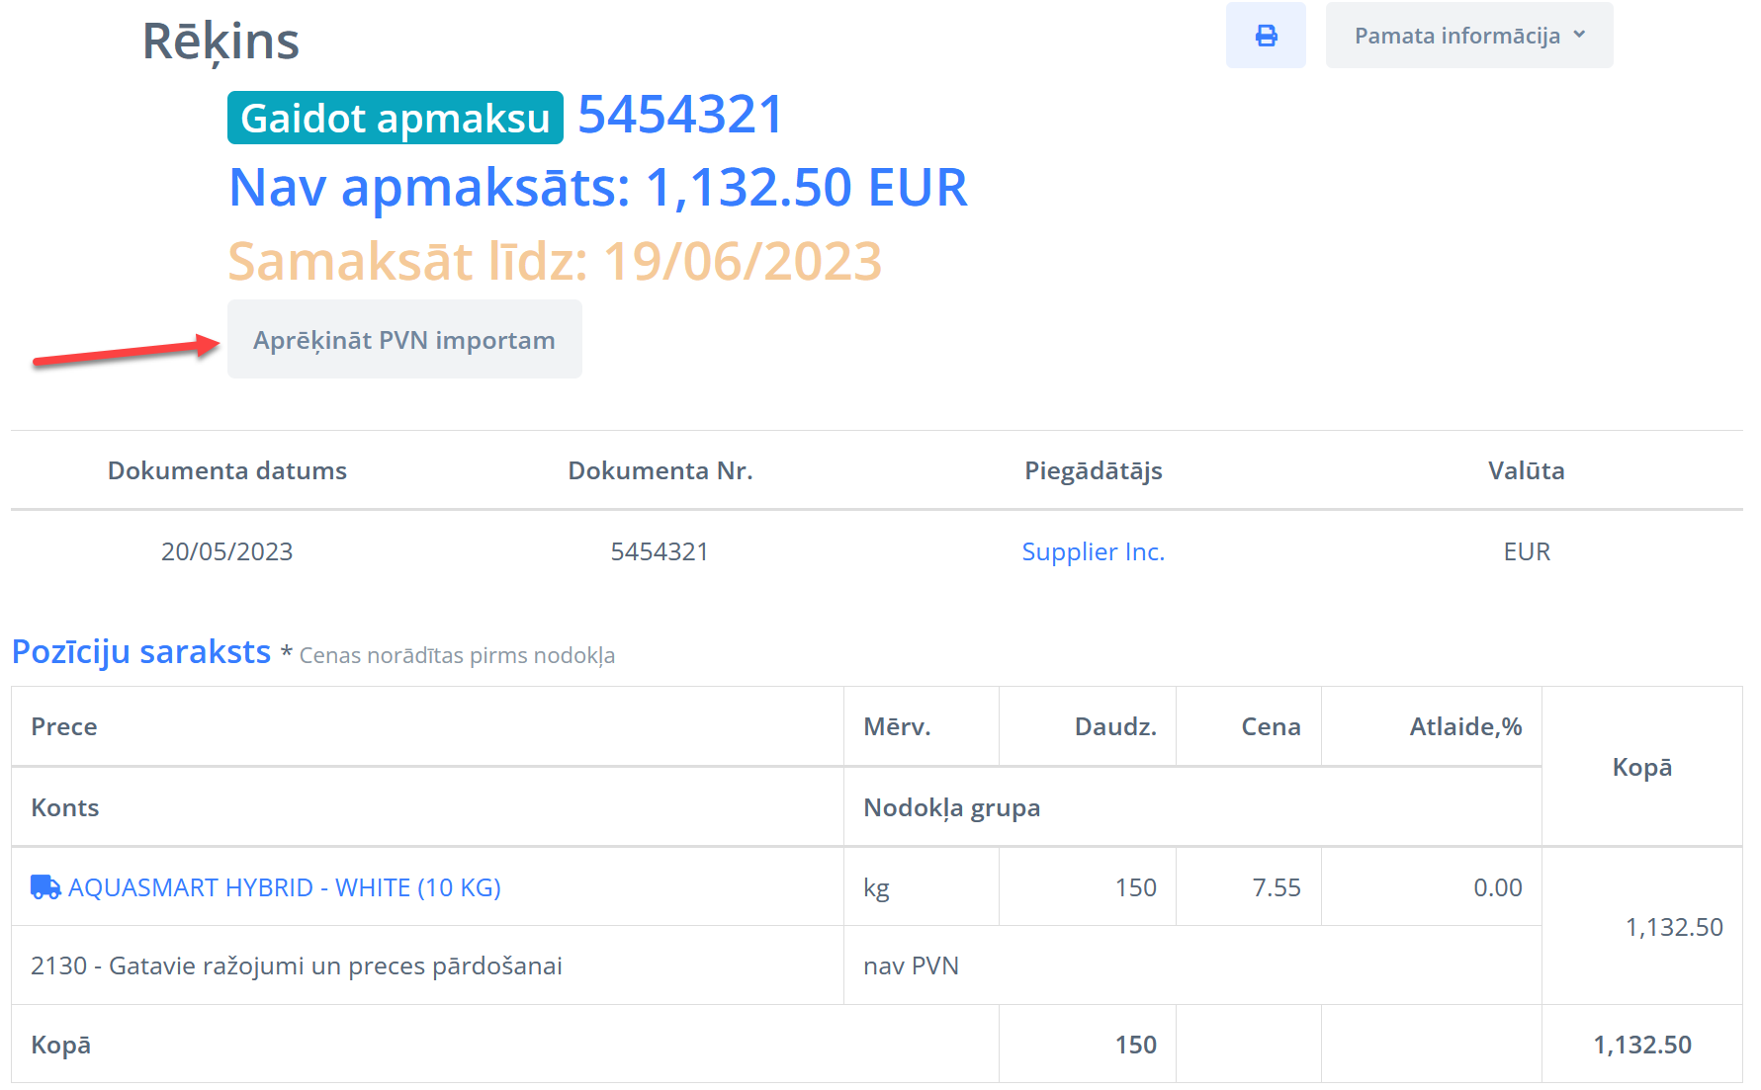The image size is (1761, 1090).
Task: Click the Atlaide,% column header
Action: (1464, 726)
